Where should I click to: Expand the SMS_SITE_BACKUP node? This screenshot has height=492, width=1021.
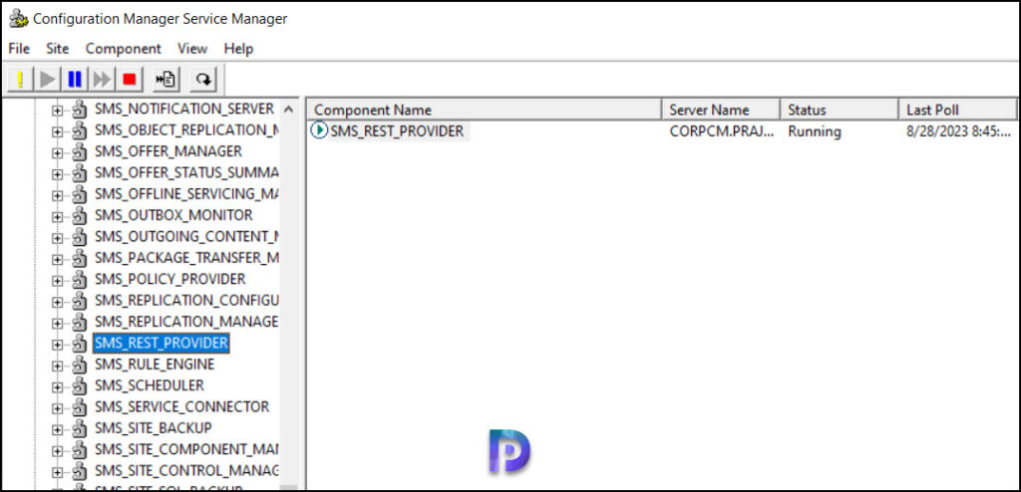[x=57, y=430]
